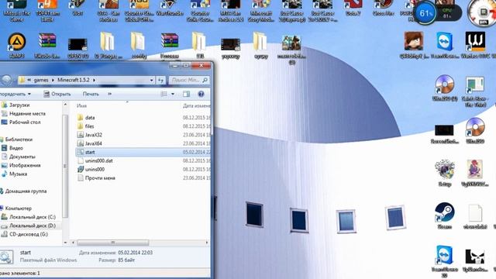This screenshot has width=496, height=279.
Task: Open the UltraISO (2) desktop shortcut
Action: 444,88
